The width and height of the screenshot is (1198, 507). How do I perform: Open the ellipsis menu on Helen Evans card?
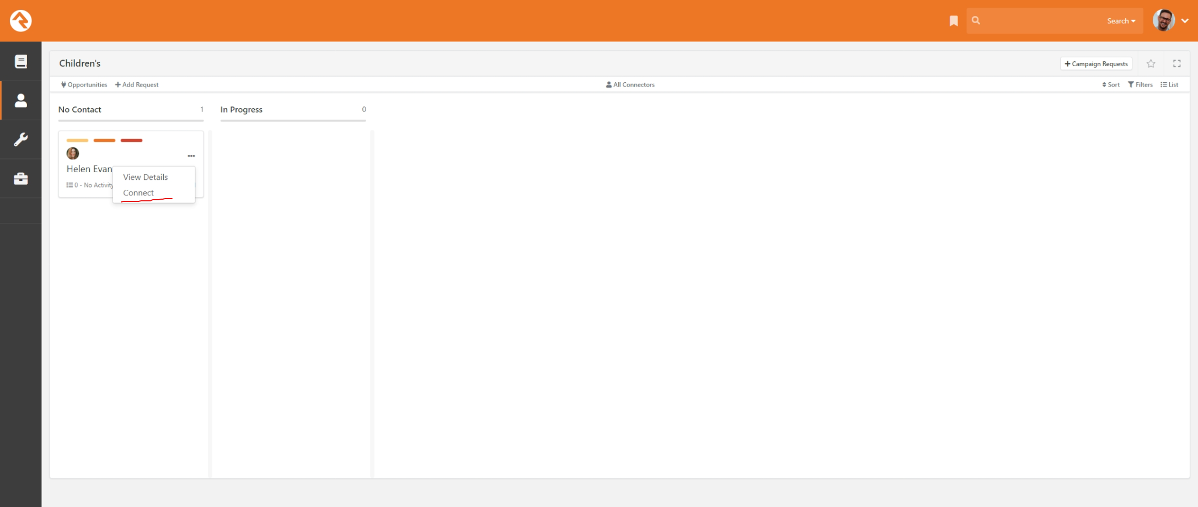point(191,156)
